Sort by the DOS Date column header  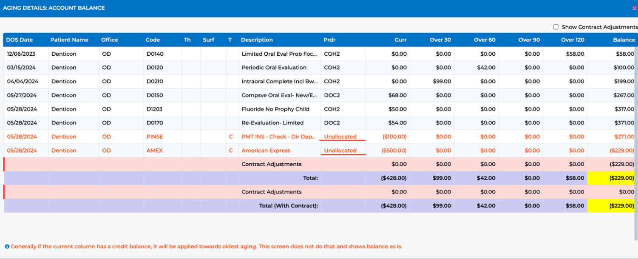coord(20,40)
